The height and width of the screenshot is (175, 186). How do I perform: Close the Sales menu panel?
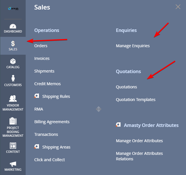(178, 7)
